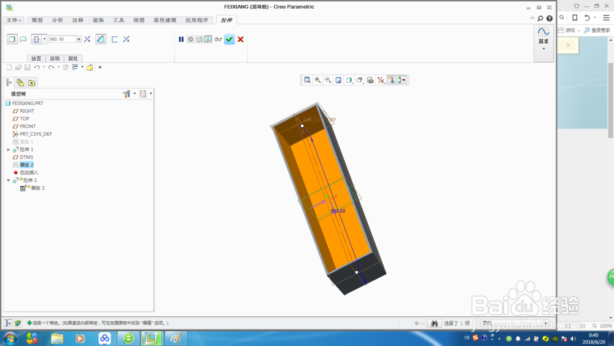614x346 pixels.
Task: Click the refit zoom icon
Action: [x=308, y=81]
